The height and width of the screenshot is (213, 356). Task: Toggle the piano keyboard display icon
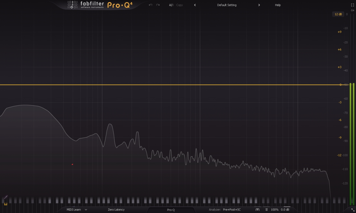pyautogui.click(x=6, y=204)
